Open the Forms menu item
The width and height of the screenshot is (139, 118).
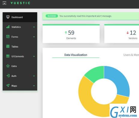[x=20, y=37]
